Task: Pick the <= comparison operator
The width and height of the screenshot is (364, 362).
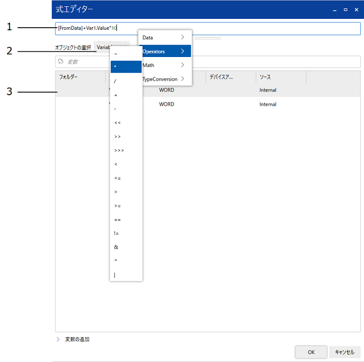Action: click(126, 178)
